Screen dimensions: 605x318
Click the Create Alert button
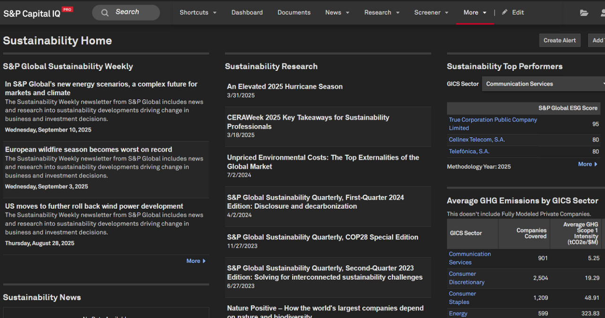(x=560, y=40)
